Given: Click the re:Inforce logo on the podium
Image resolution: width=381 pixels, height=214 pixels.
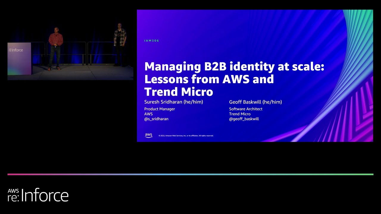Looking at the screenshot, I should [16, 50].
